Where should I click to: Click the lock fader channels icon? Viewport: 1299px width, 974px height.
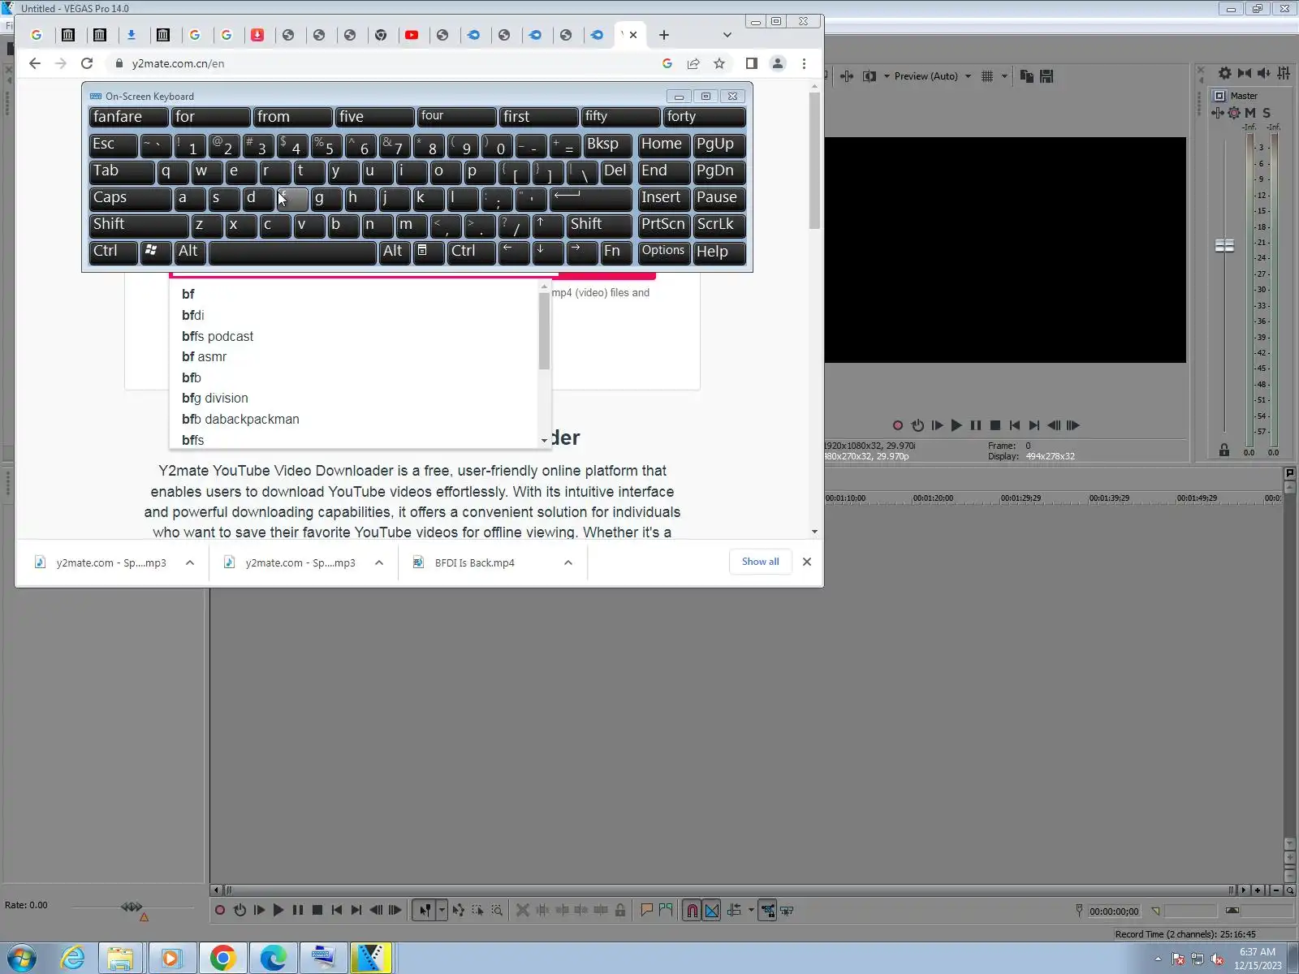click(x=1224, y=450)
